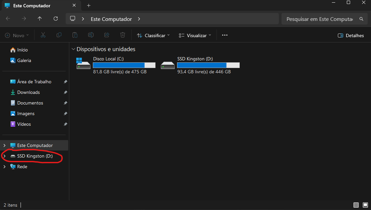The image size is (371, 210).
Task: Open the three-dots more options menu
Action: (225, 35)
